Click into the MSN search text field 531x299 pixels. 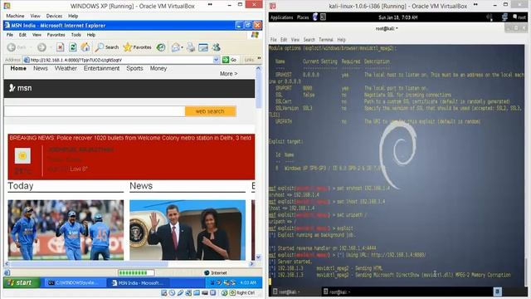95,111
